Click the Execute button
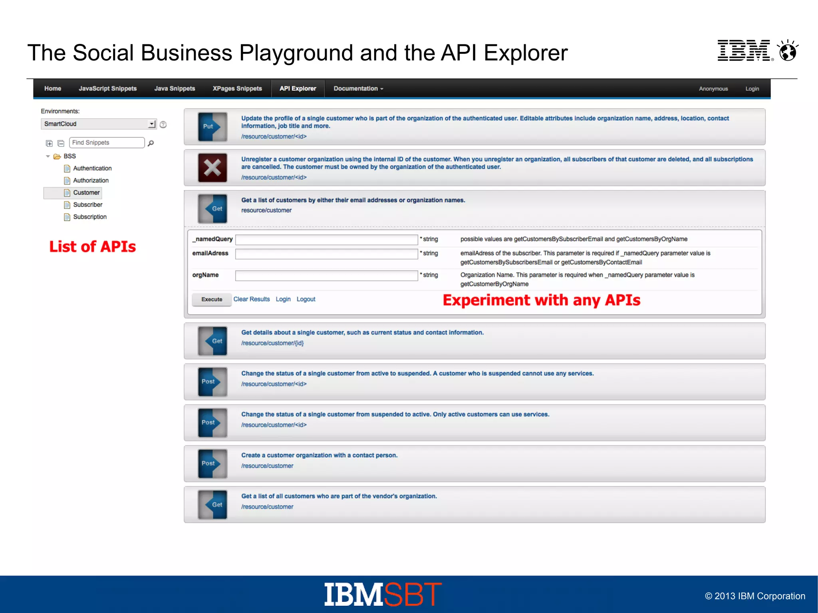The width and height of the screenshot is (818, 613). (x=212, y=300)
